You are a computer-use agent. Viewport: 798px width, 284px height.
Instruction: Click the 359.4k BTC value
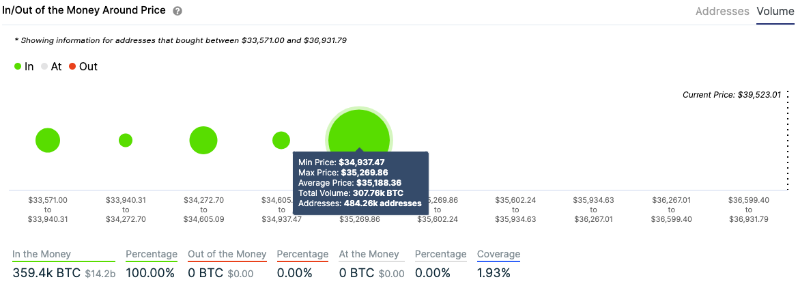coord(45,273)
